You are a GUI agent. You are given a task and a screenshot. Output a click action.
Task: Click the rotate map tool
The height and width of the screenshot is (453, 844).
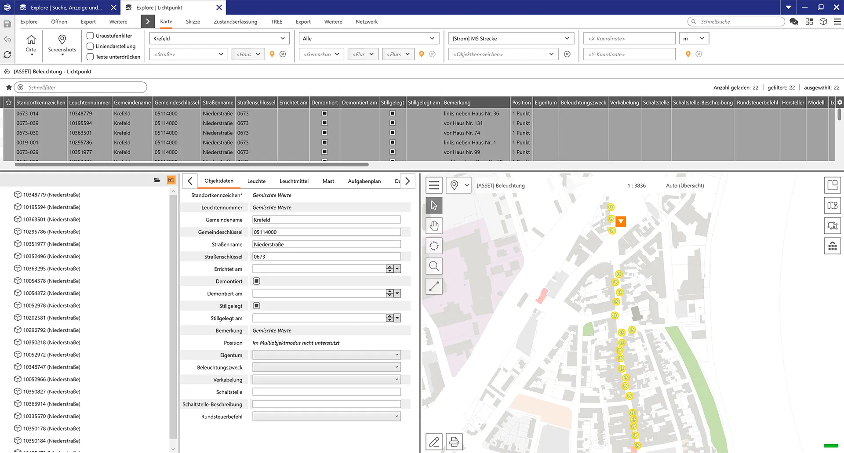434,246
